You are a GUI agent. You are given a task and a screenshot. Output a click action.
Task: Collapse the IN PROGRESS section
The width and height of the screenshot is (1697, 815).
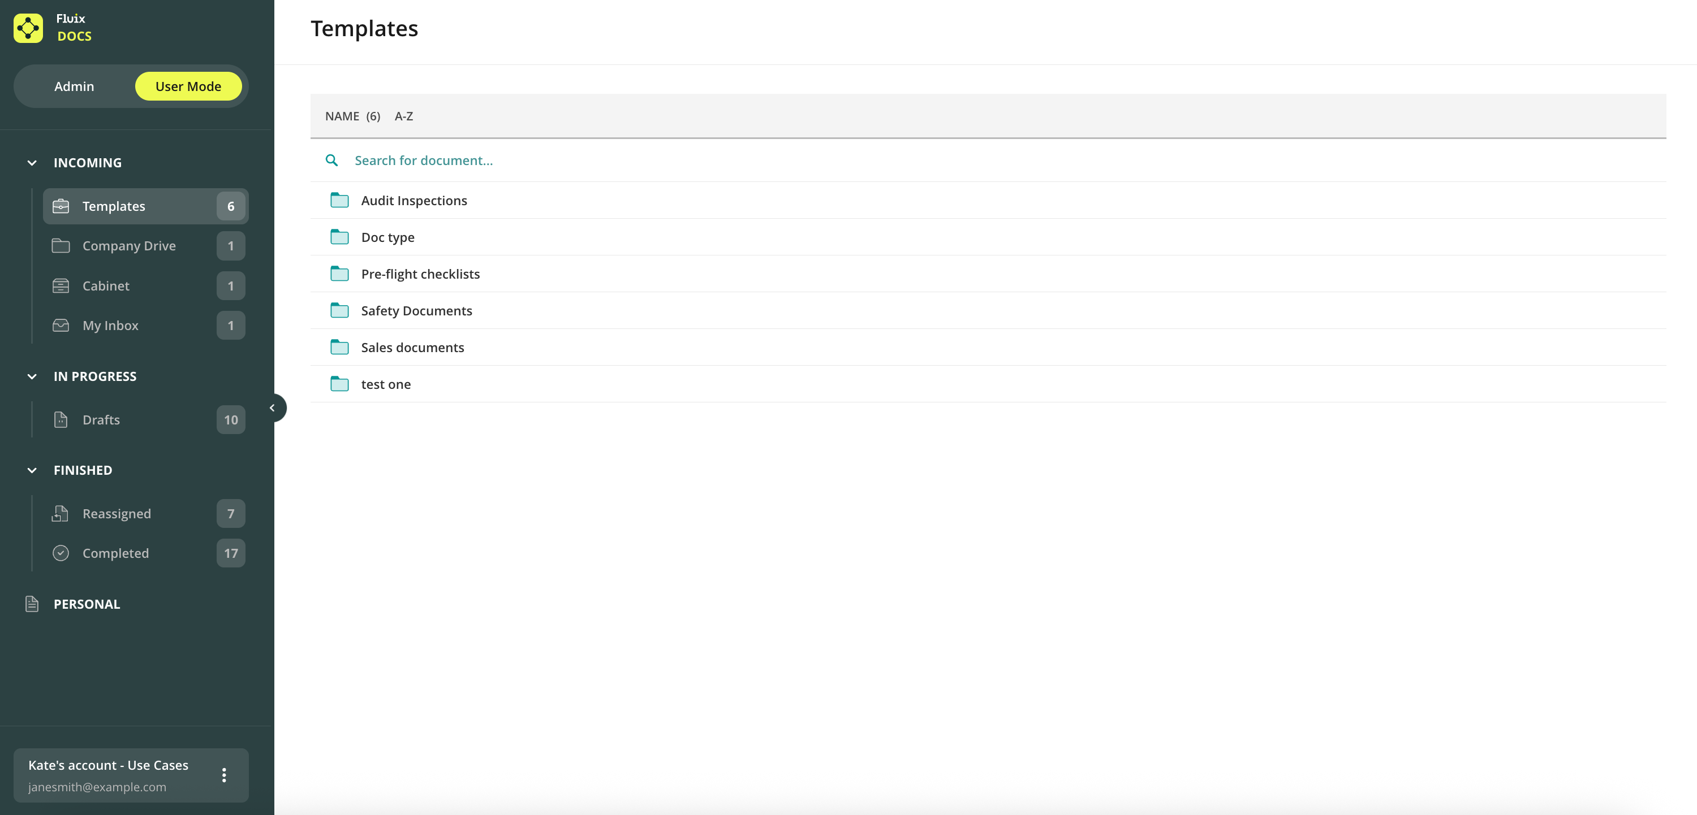pyautogui.click(x=32, y=376)
